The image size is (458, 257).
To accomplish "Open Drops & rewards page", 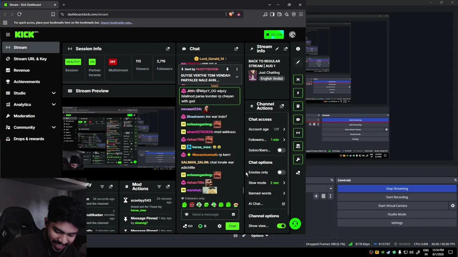I will [x=31, y=139].
